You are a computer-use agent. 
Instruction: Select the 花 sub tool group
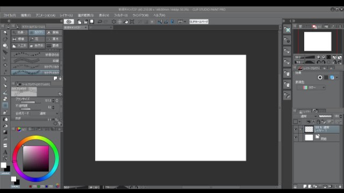pos(37,39)
